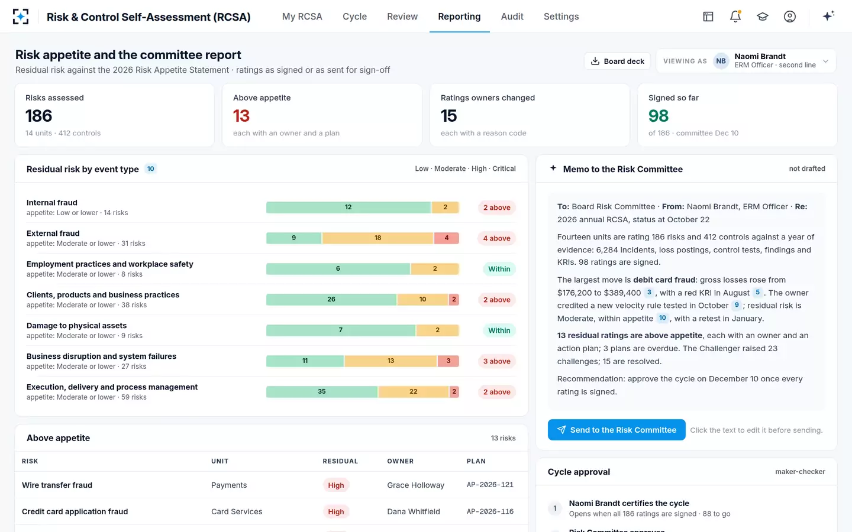This screenshot has height=532, width=852.
Task: Click the '4 above' badge for External fraud
Action: [x=496, y=238]
